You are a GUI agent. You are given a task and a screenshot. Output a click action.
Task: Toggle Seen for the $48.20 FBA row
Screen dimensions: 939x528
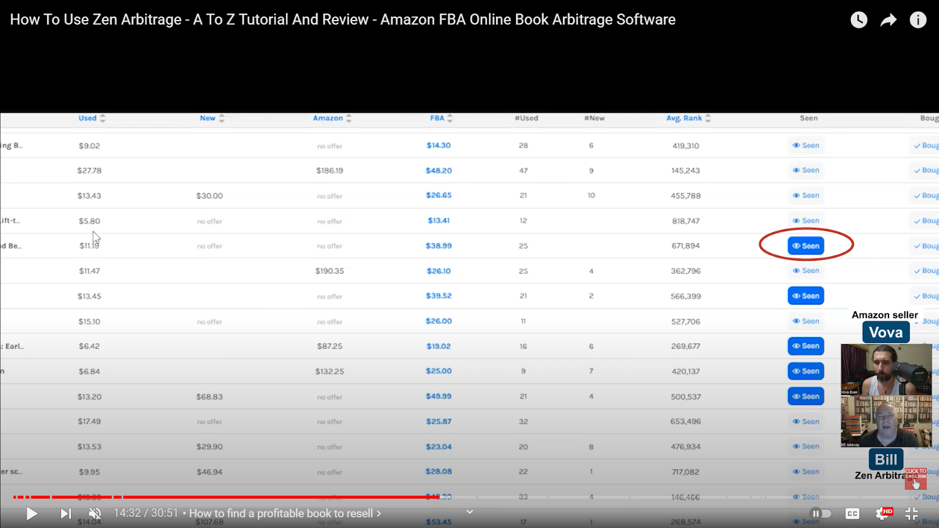(806, 170)
